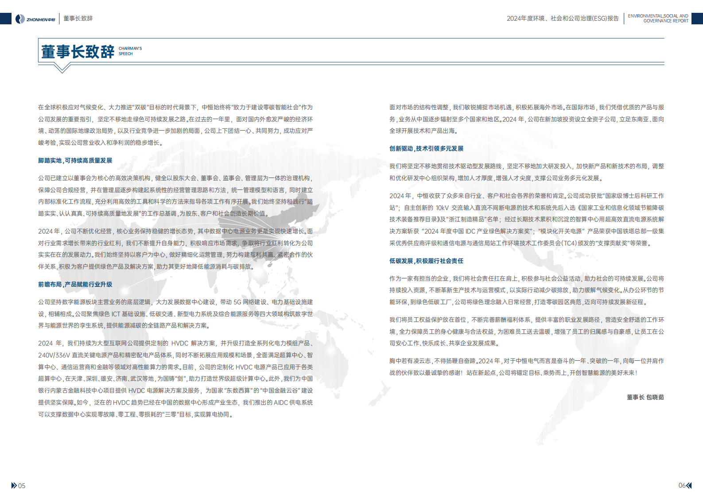Viewport: 703px width, 497px height.
Task: Click the page 06 arrow icon
Action: (689, 485)
